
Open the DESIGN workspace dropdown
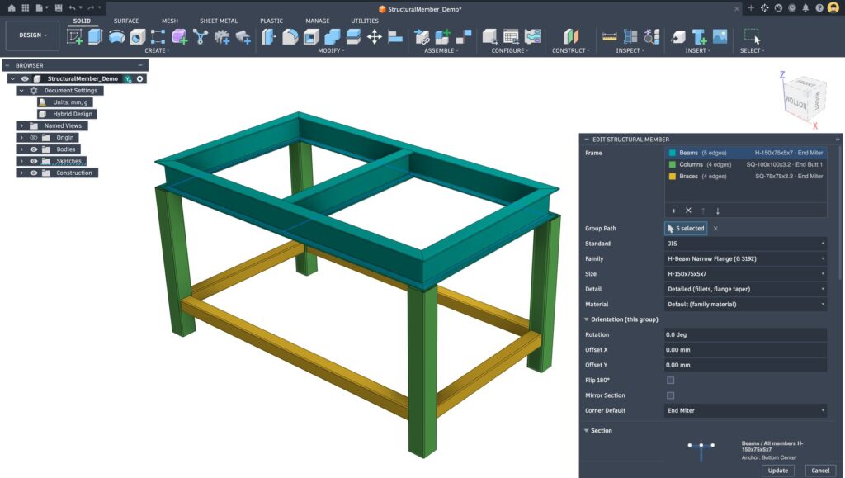point(32,35)
